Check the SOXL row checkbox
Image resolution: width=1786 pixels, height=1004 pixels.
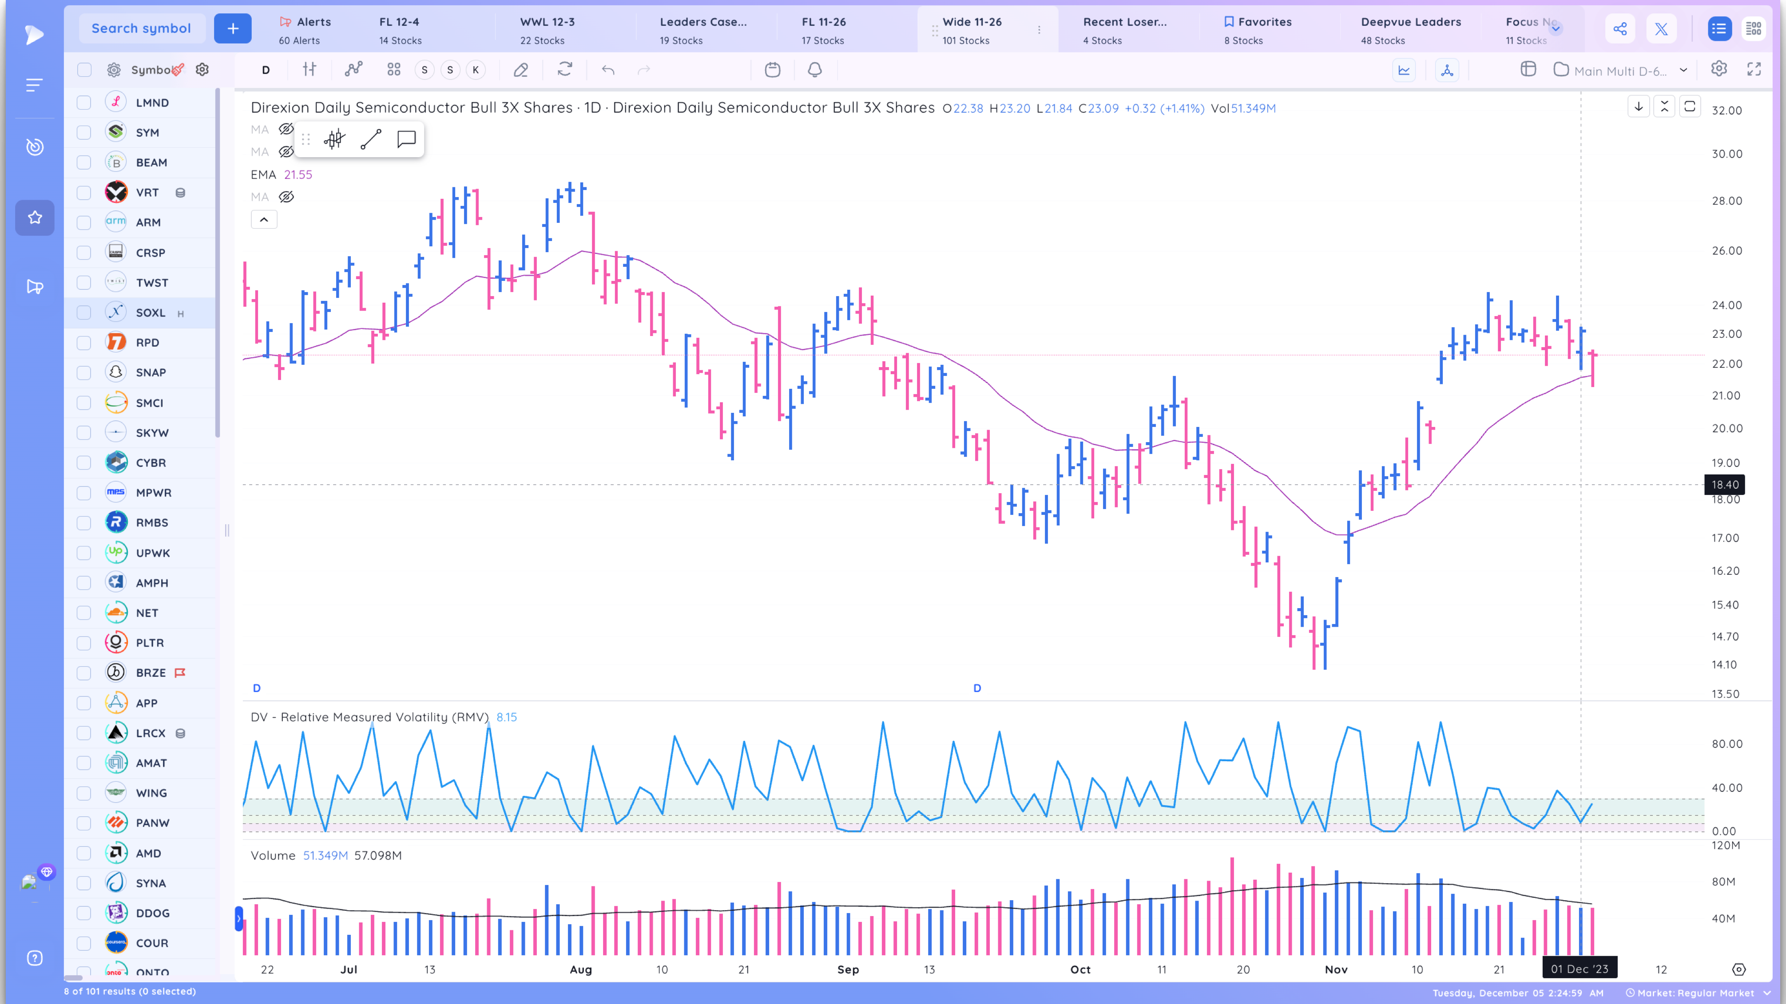(x=84, y=312)
